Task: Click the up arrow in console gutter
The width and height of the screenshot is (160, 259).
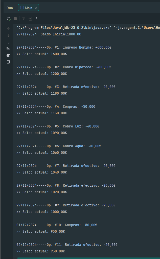Action: tap(8, 29)
